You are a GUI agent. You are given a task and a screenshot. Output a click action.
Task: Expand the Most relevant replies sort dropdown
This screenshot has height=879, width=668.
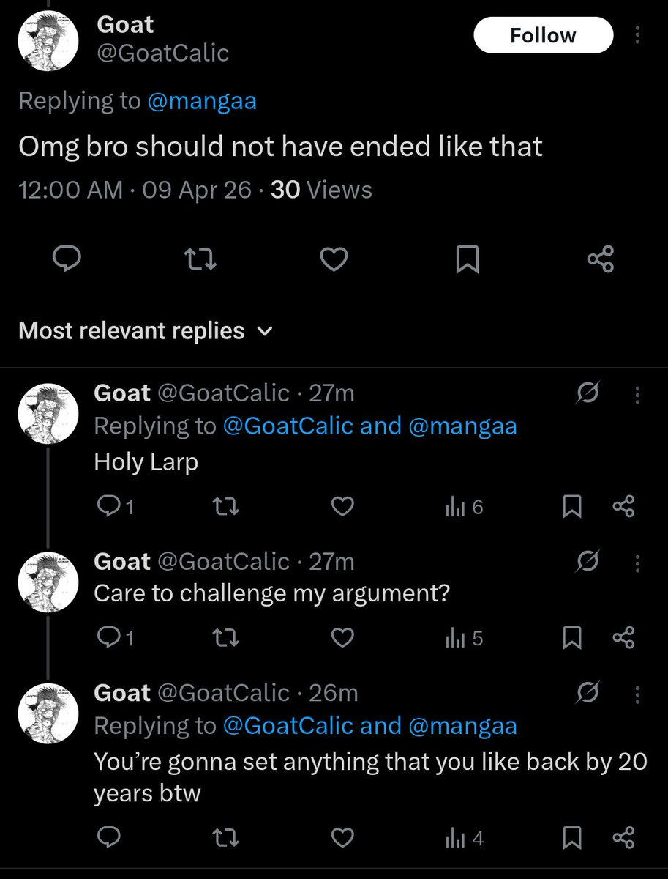coord(146,330)
